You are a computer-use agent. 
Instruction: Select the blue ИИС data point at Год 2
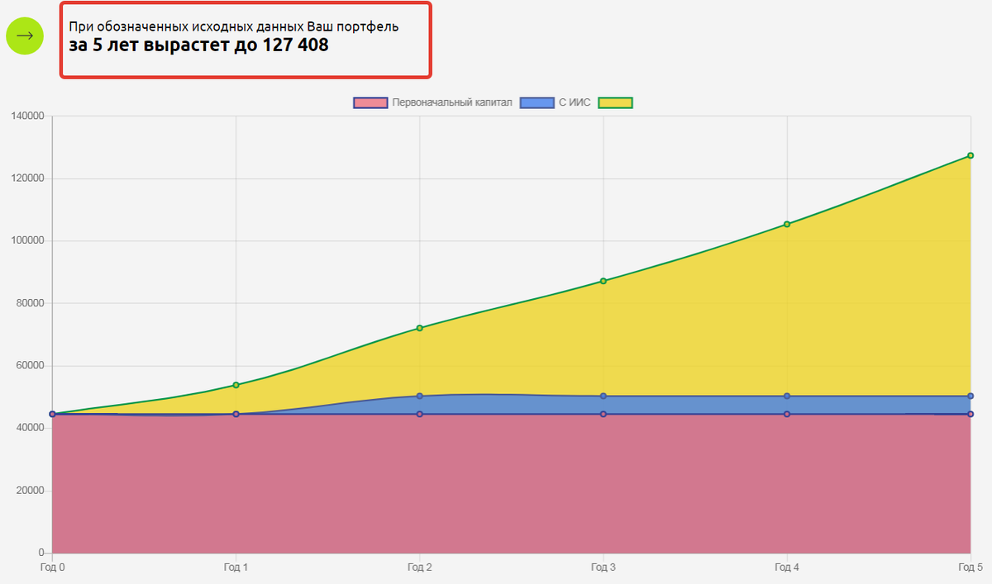pyautogui.click(x=420, y=396)
